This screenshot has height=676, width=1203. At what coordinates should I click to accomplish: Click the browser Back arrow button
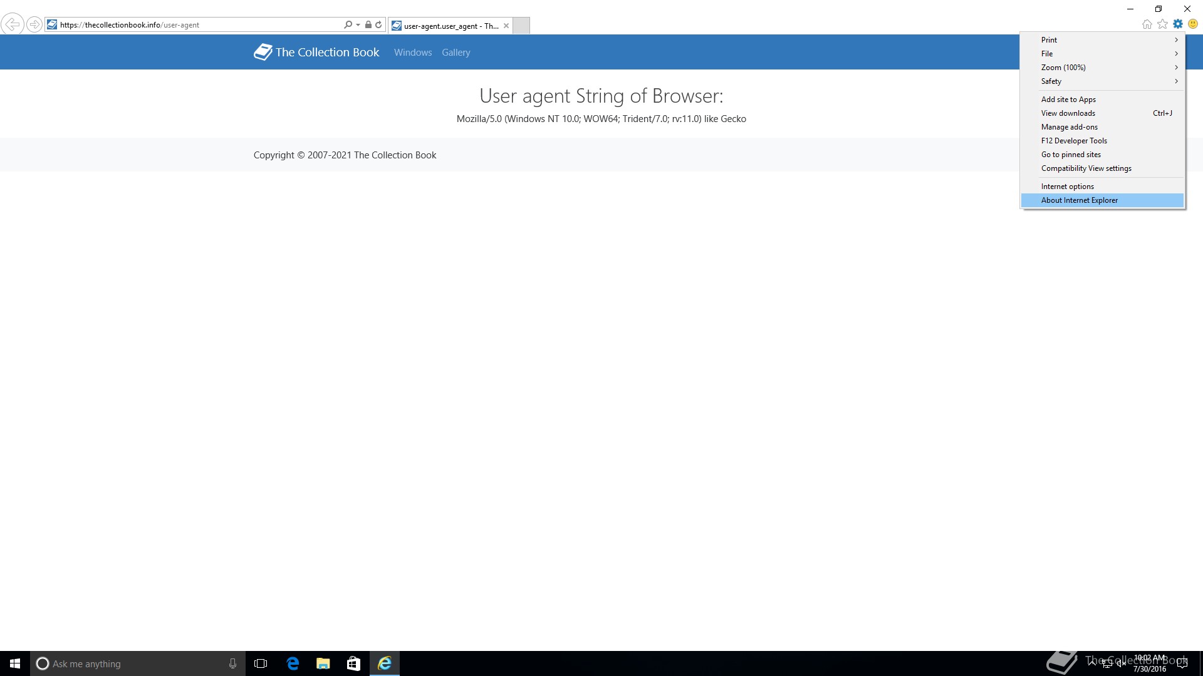[x=12, y=24]
